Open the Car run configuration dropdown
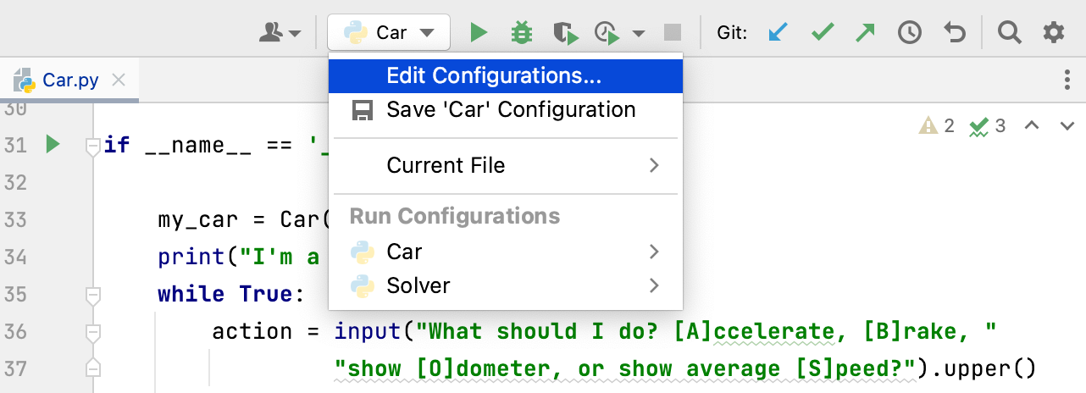Image resolution: width=1086 pixels, height=393 pixels. [389, 33]
